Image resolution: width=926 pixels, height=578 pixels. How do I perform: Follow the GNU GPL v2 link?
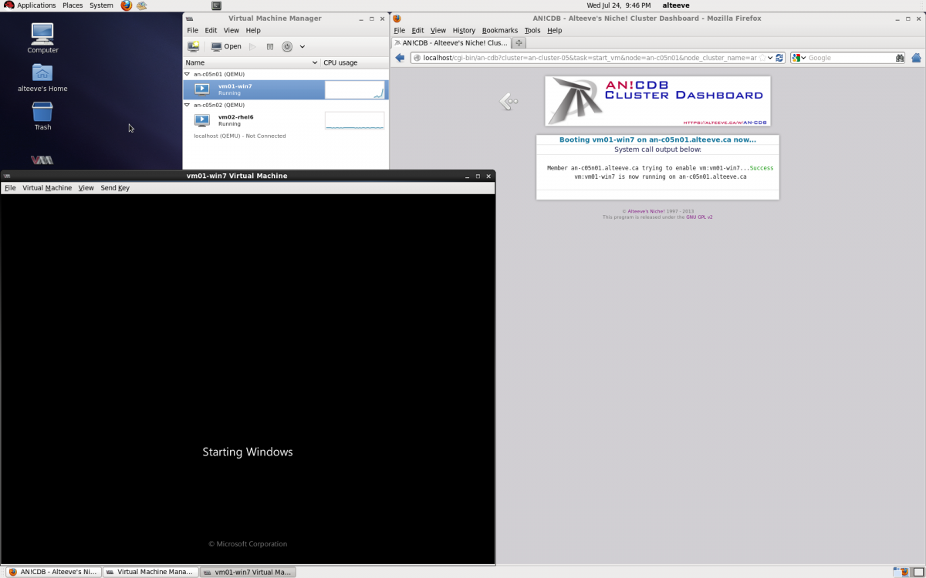pos(699,217)
